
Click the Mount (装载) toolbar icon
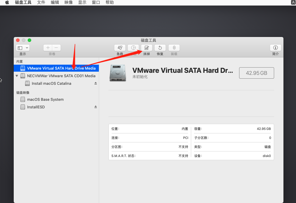(x=174, y=48)
